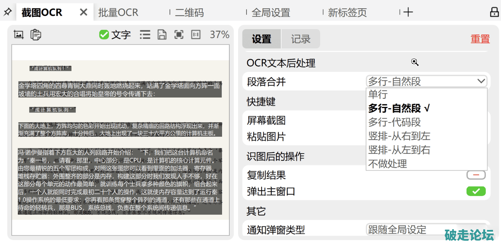Click the paste image clipboard icon
Screen dimensions: 501x243
tap(35, 35)
